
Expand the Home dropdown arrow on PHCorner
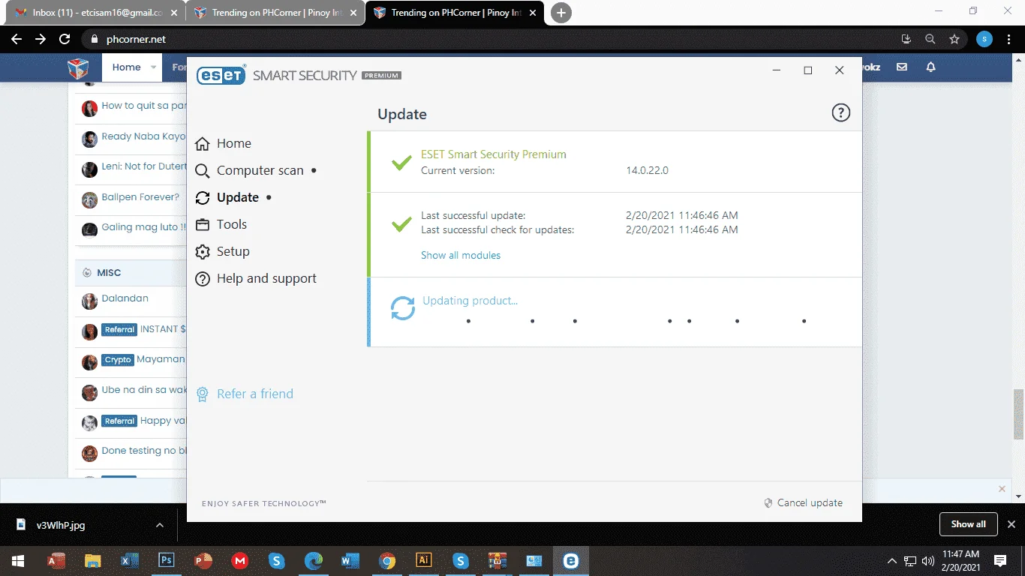(x=153, y=67)
